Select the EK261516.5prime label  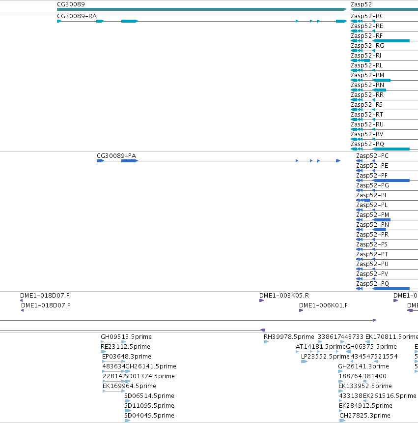pos(390,396)
